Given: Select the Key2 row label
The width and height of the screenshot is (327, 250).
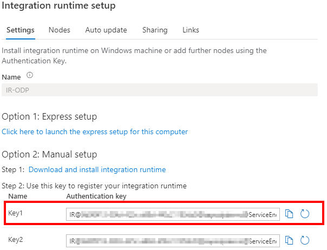Looking at the screenshot, I should click(x=16, y=240).
